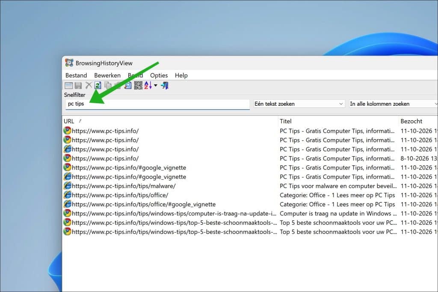Focus the Snelfilter field containing 'pc tips'

pos(157,104)
